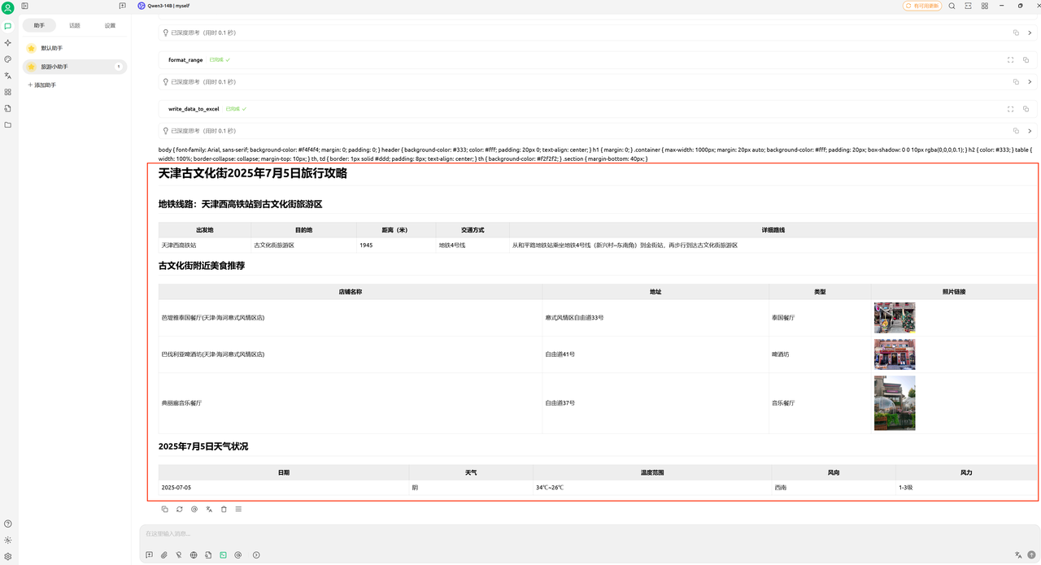Delete the travel guide message
1041x565 pixels.
coord(224,509)
